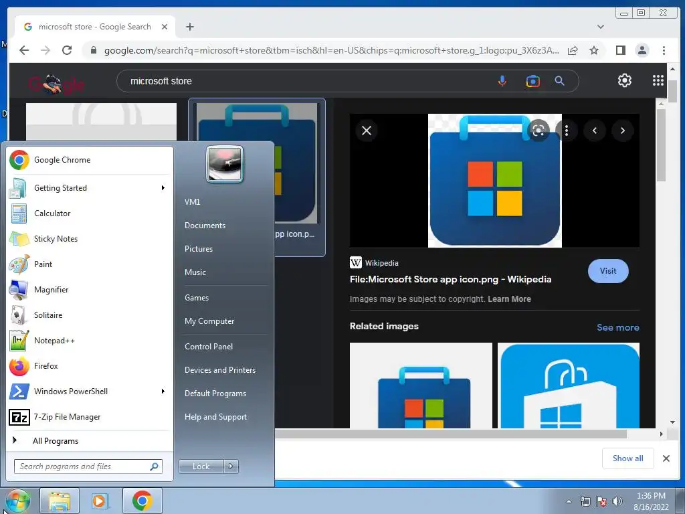Image resolution: width=685 pixels, height=514 pixels.
Task: Visit the Wikipedia source page
Action: click(x=608, y=271)
